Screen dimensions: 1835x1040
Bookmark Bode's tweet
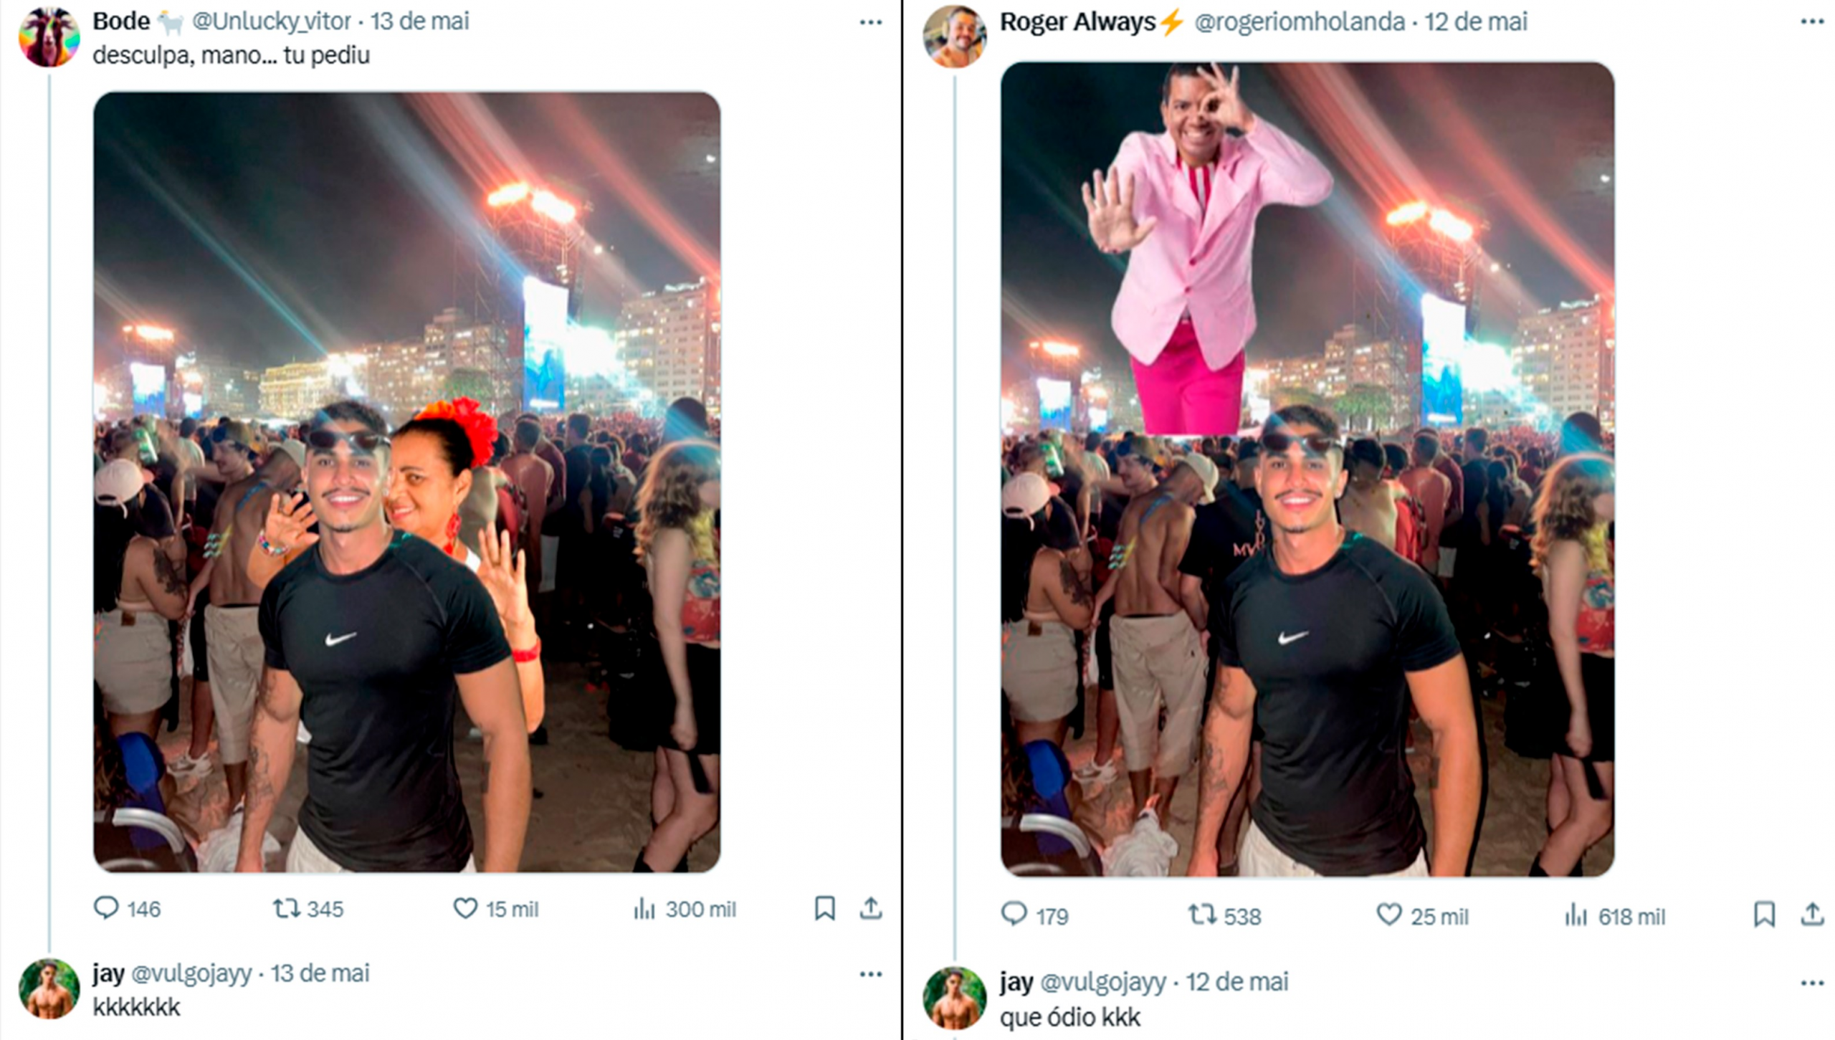click(825, 908)
